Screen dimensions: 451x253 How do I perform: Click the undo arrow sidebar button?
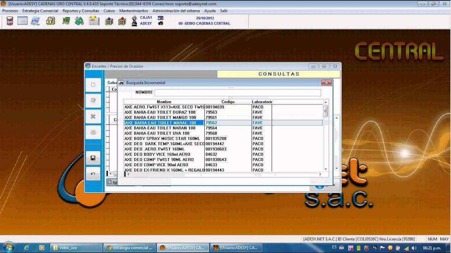(93, 174)
